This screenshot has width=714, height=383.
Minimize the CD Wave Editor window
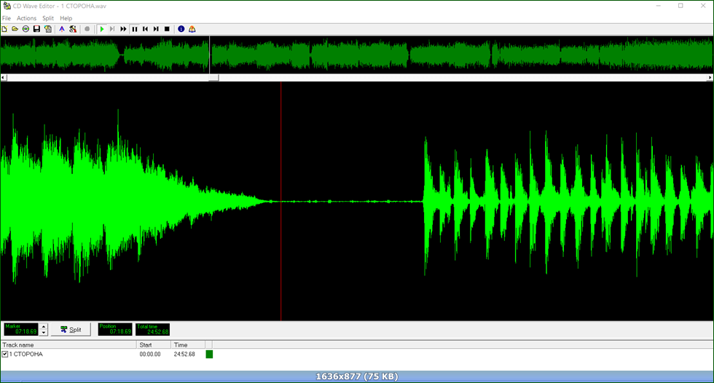(659, 6)
